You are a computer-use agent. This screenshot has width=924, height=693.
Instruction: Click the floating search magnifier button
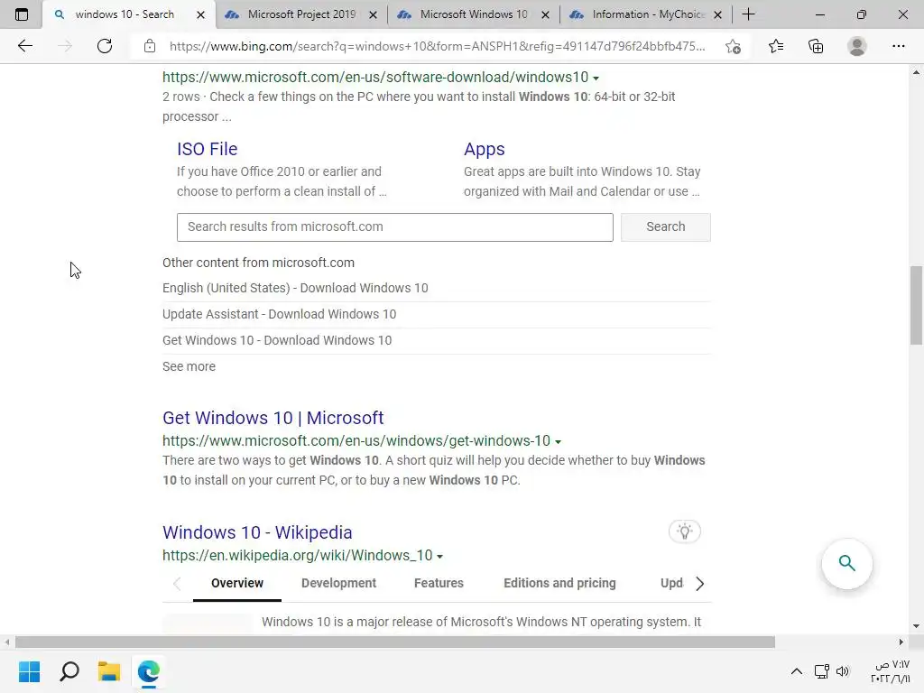pyautogui.click(x=846, y=563)
